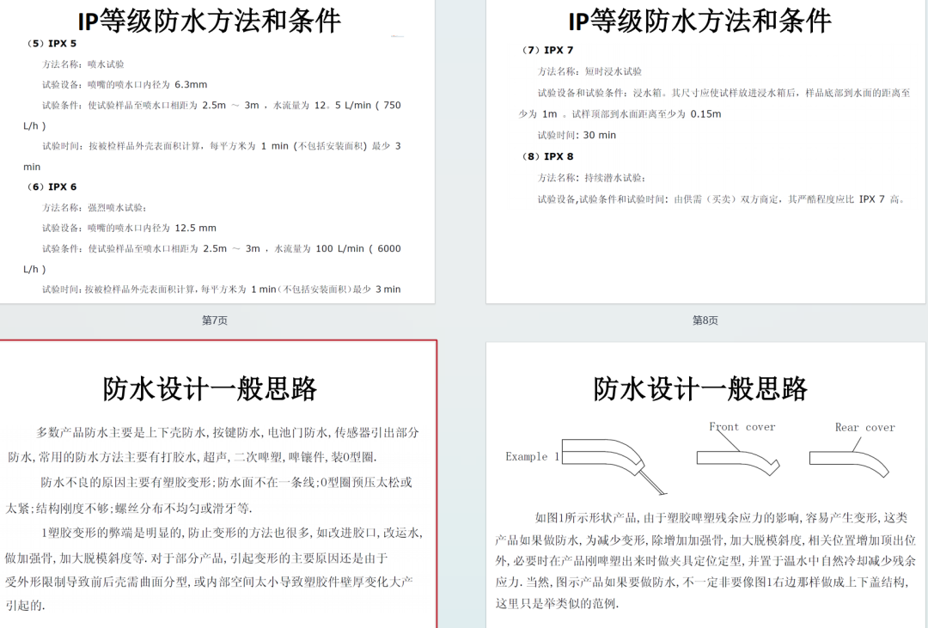Click the Front cover shape drawing
The height and width of the screenshot is (628, 928).
click(x=737, y=460)
